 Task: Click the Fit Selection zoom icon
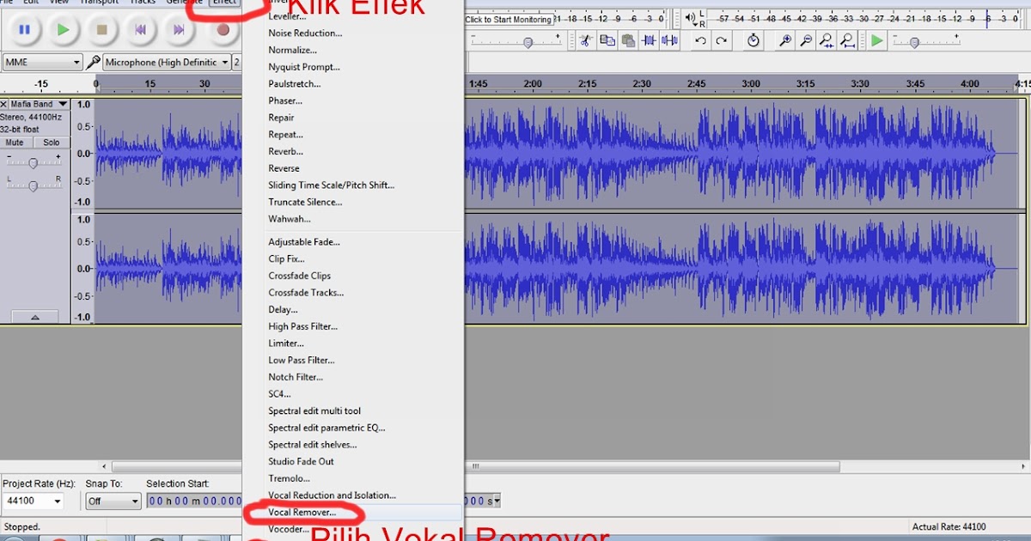point(827,40)
